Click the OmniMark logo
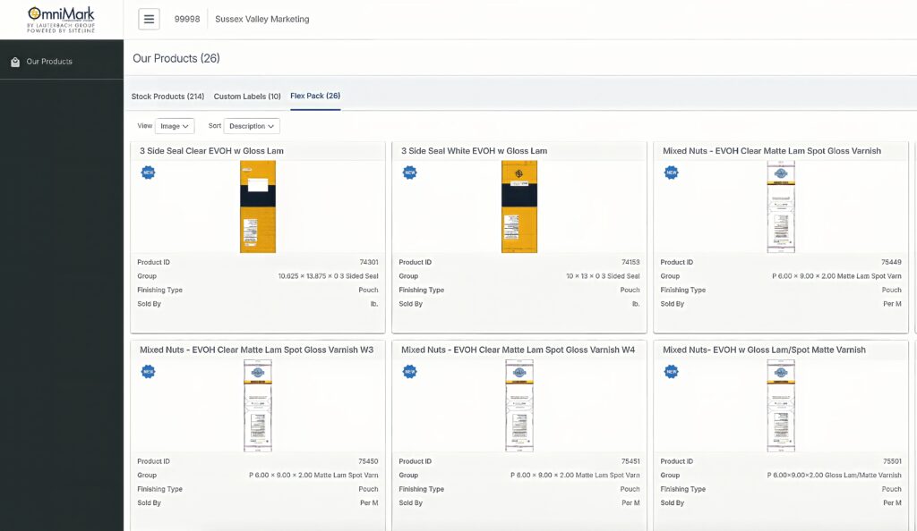This screenshot has height=531, width=917. [61, 19]
